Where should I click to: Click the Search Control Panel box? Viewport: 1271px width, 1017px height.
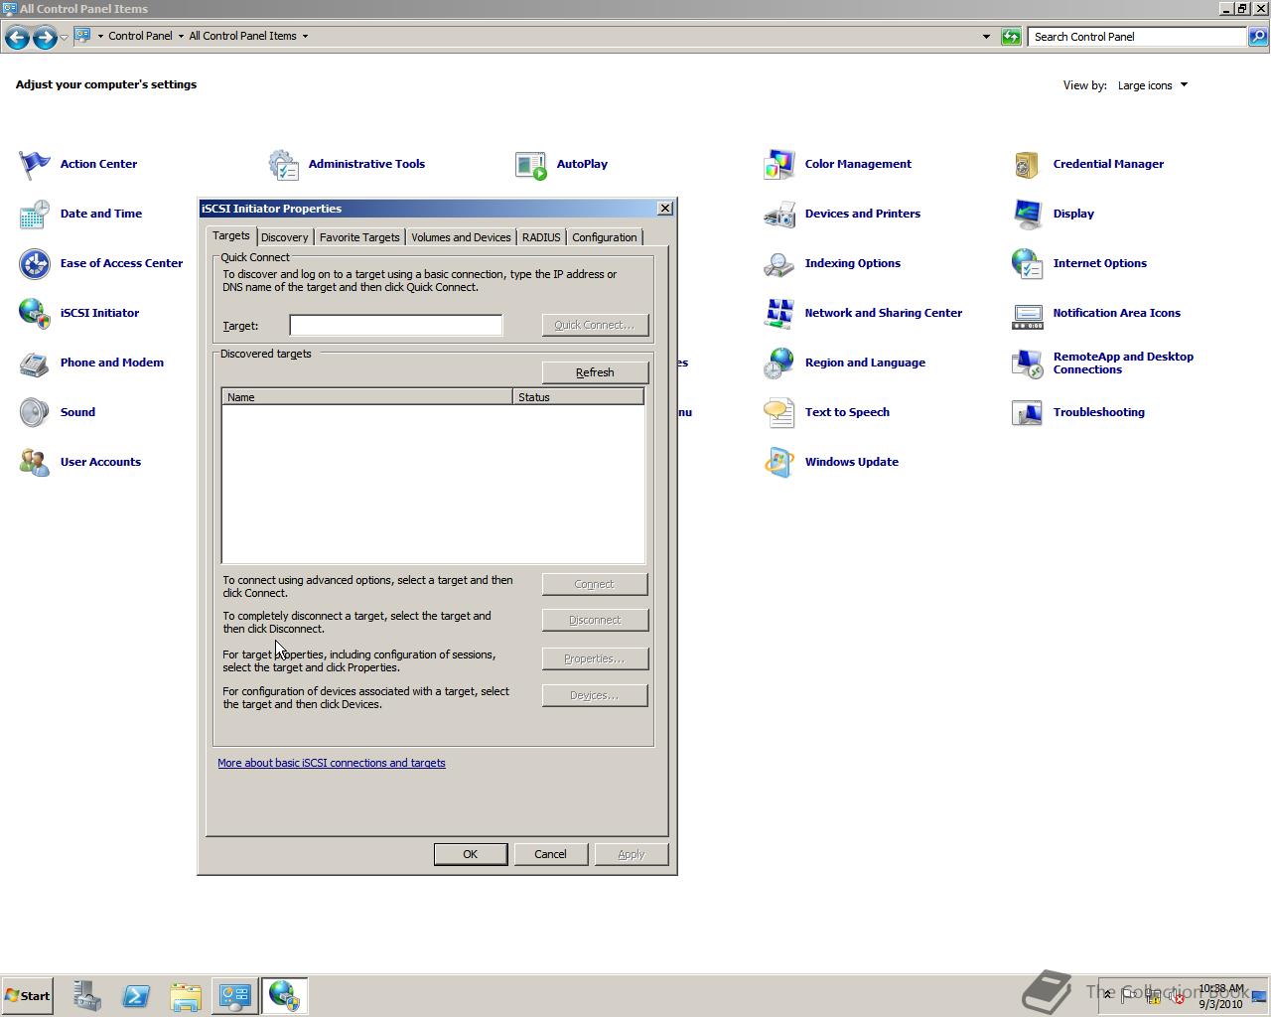1137,37
